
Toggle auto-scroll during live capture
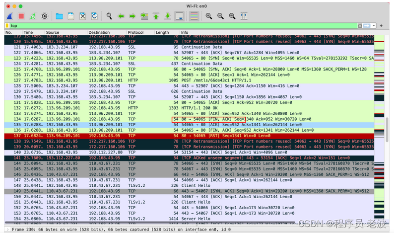(180, 16)
